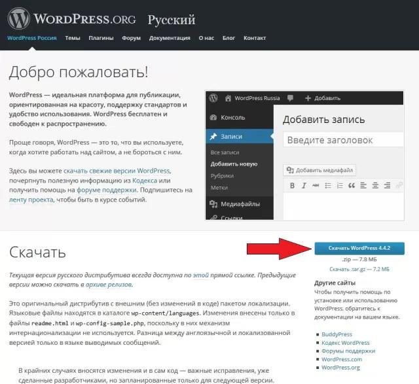Open the ленту проекта feed link

coord(31,200)
